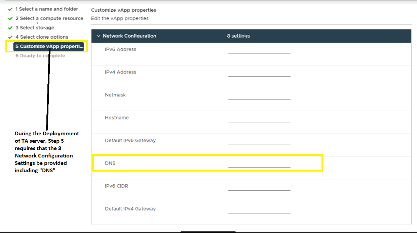Collapse the Network Configuration section chevron

coord(99,36)
